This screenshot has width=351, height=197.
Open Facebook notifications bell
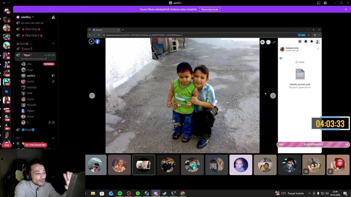click(312, 42)
